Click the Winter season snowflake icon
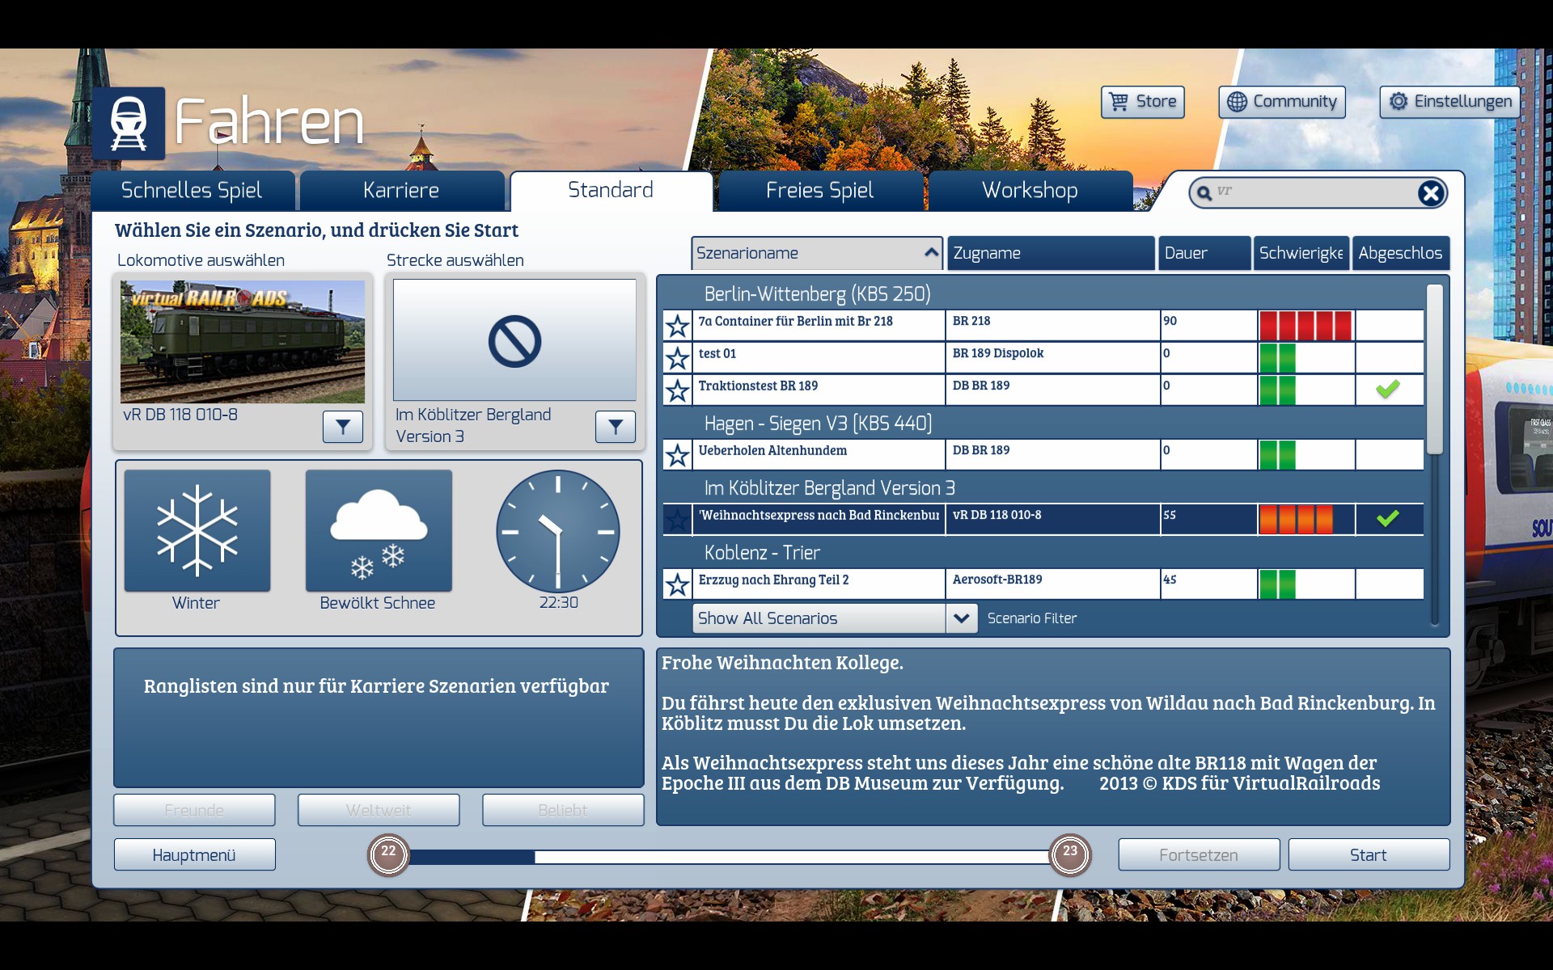1553x970 pixels. [197, 531]
